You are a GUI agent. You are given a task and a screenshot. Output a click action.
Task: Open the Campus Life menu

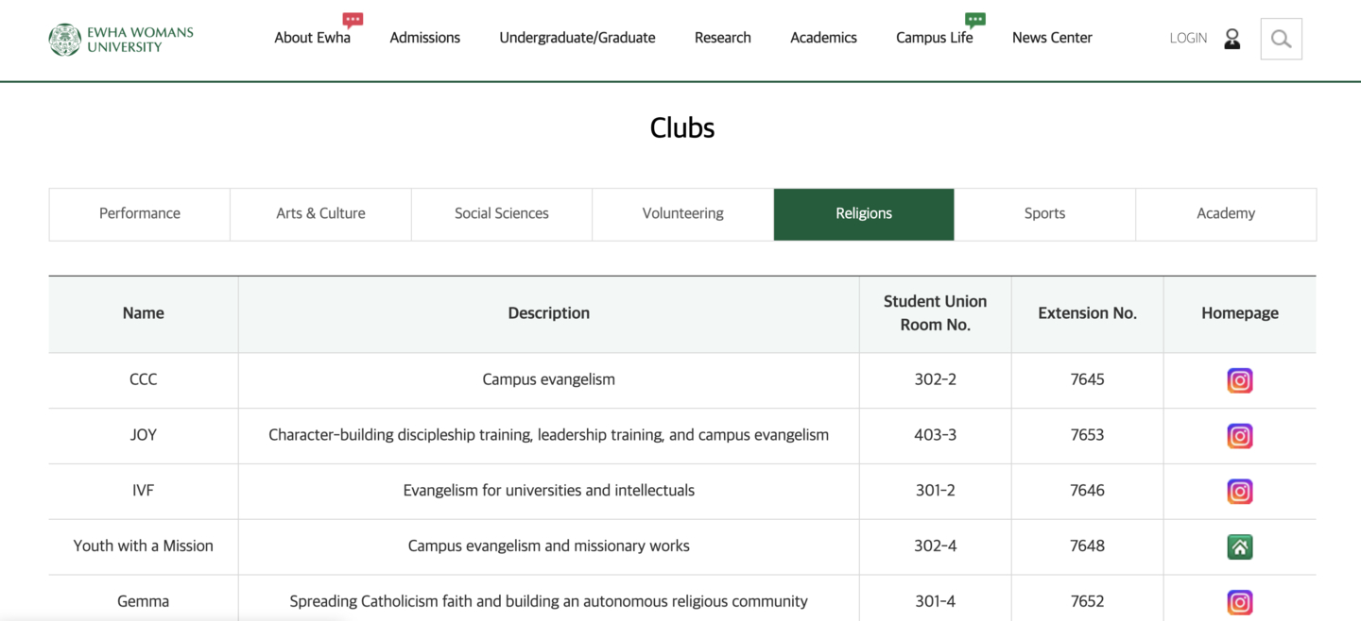pyautogui.click(x=934, y=38)
